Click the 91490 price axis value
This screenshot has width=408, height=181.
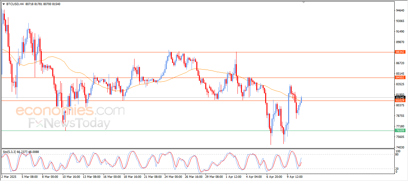pyautogui.click(x=400, y=32)
